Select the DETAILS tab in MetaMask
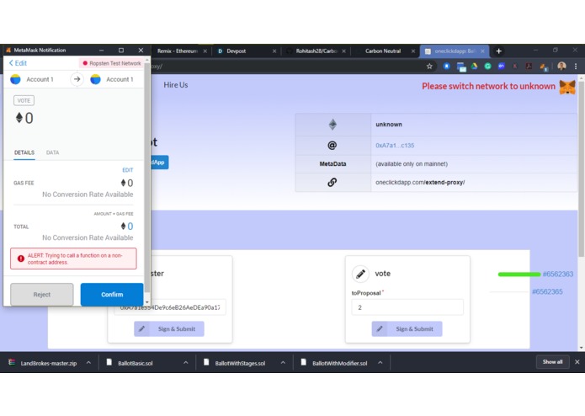 coord(24,152)
